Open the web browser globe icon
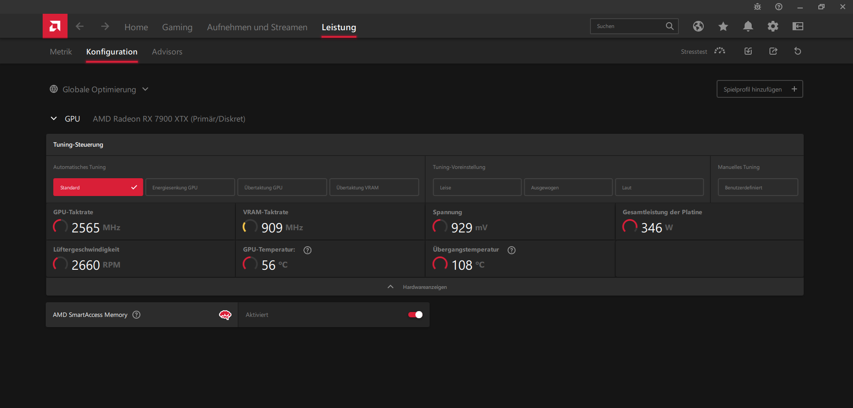Viewport: 853px width, 408px height. (698, 26)
